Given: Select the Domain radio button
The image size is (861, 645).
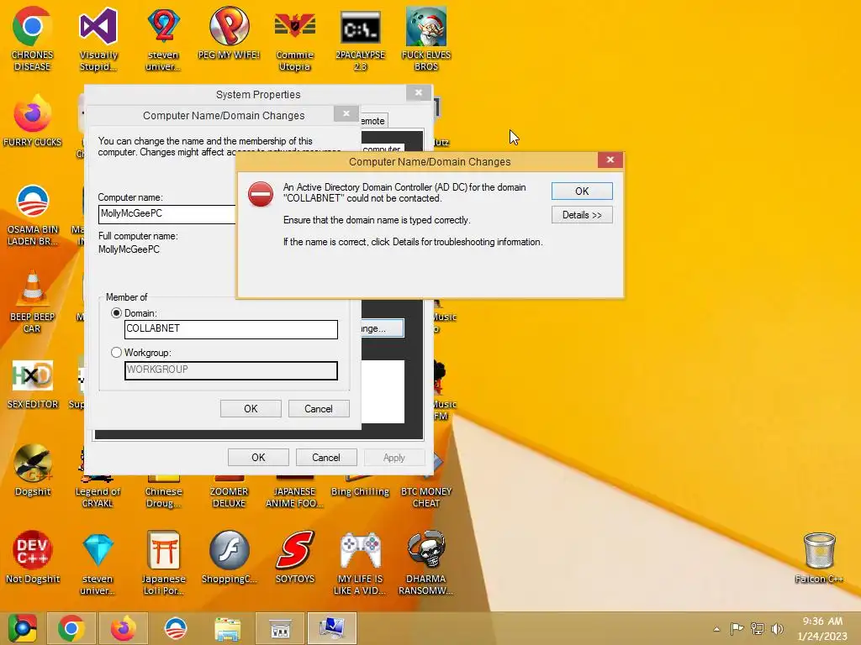Looking at the screenshot, I should coord(116,313).
